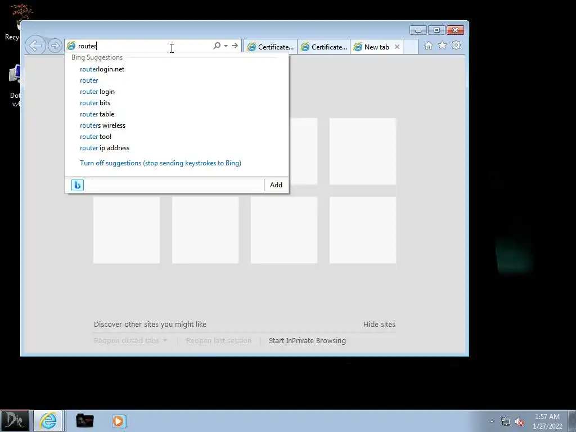Screen dimensions: 576x432
Task: Turn off Bing suggestions link
Action: [x=160, y=163]
